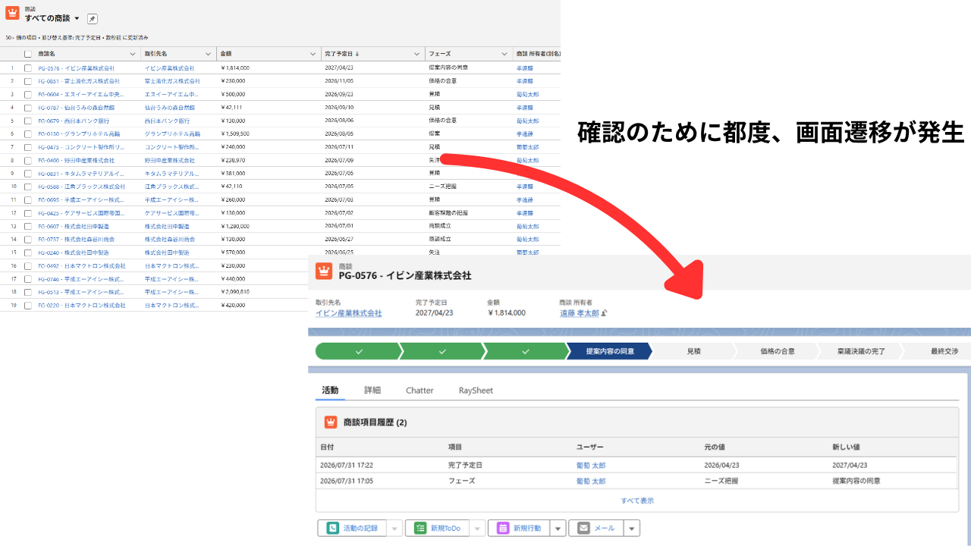Check the box for PG-0851 富士液化ガス row
The height and width of the screenshot is (546, 971).
tap(28, 81)
